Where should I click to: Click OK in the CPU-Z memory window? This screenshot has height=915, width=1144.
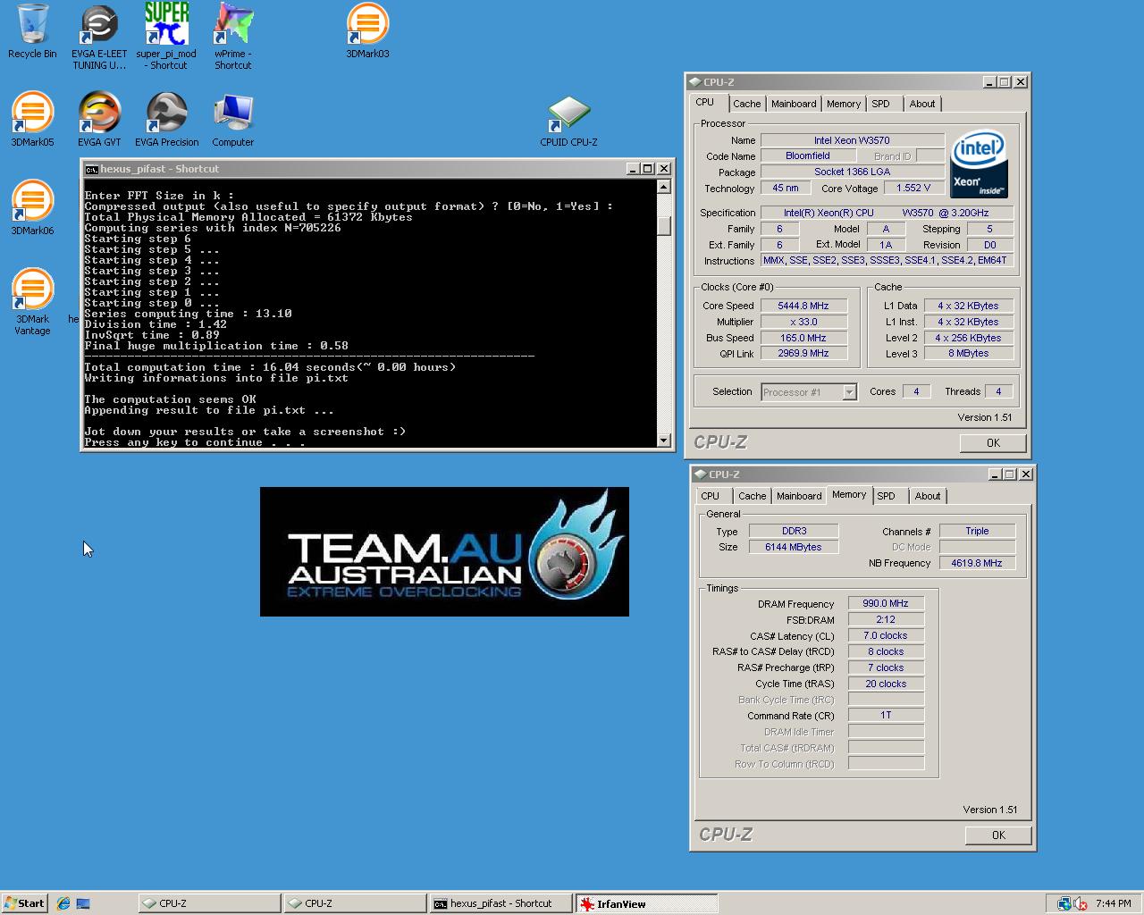click(998, 835)
